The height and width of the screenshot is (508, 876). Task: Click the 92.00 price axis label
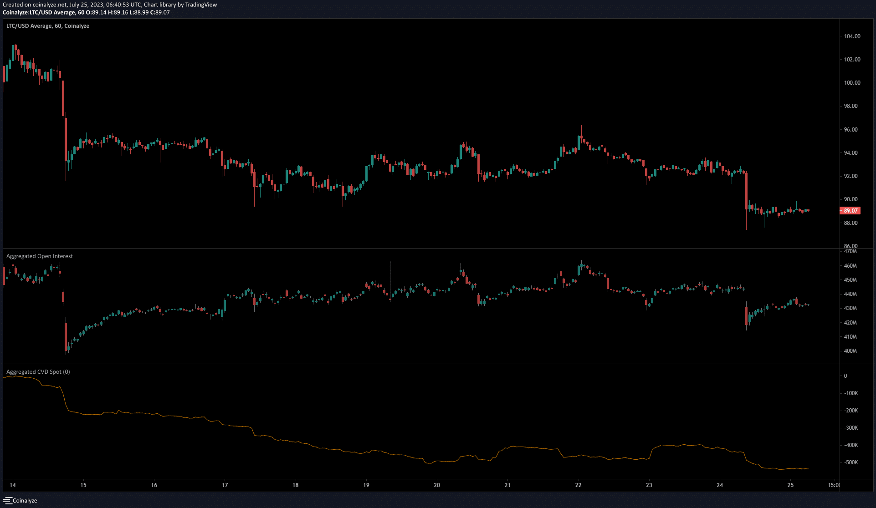coord(851,176)
